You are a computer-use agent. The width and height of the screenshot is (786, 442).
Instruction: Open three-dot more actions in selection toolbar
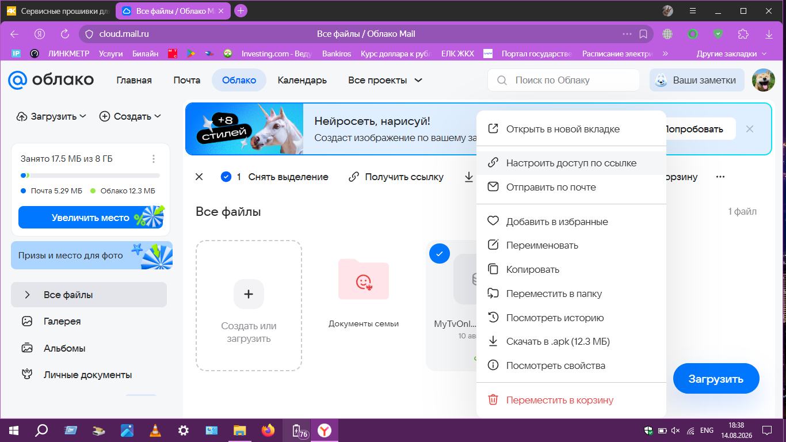pos(720,177)
